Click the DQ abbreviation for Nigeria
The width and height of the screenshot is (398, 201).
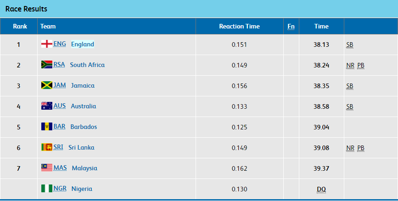coord(321,190)
